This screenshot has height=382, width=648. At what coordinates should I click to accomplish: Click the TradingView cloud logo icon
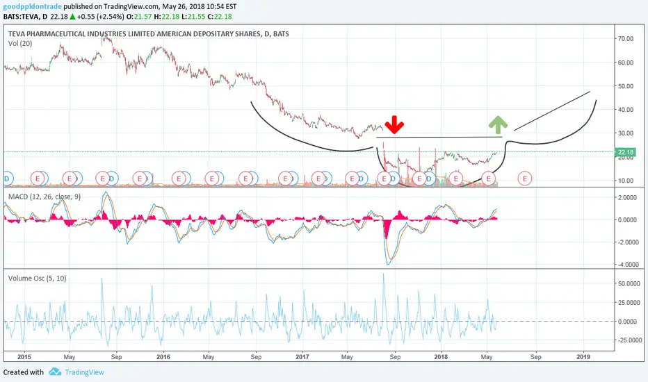pos(55,372)
